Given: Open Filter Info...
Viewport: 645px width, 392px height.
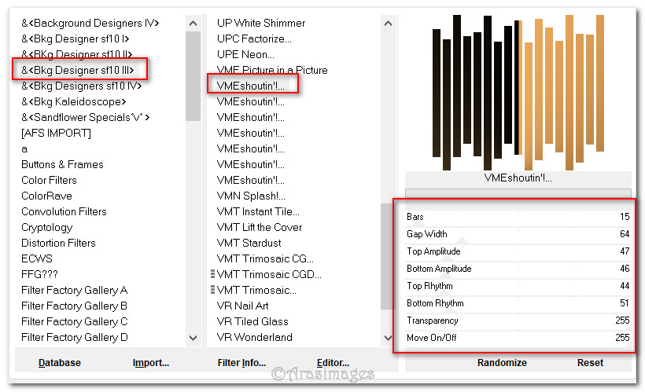Looking at the screenshot, I should [241, 362].
